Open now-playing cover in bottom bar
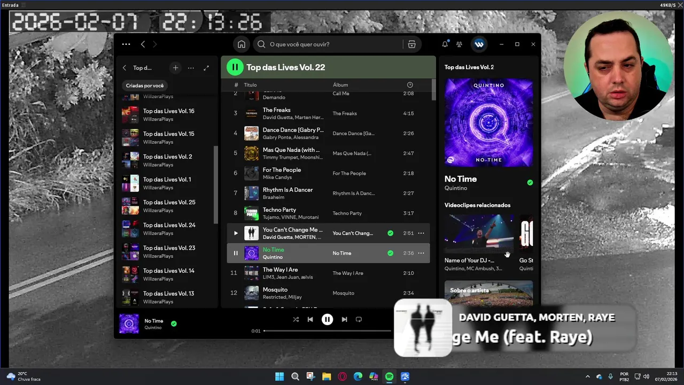The height and width of the screenshot is (385, 684). (129, 324)
